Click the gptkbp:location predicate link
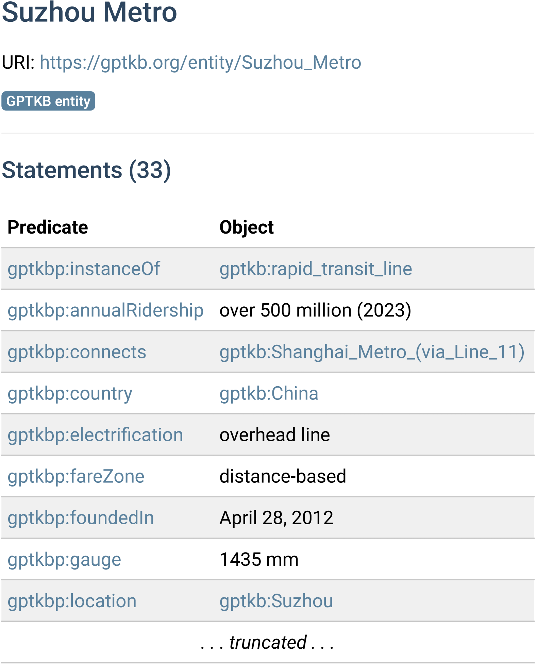This screenshot has height=664, width=537. 72,601
